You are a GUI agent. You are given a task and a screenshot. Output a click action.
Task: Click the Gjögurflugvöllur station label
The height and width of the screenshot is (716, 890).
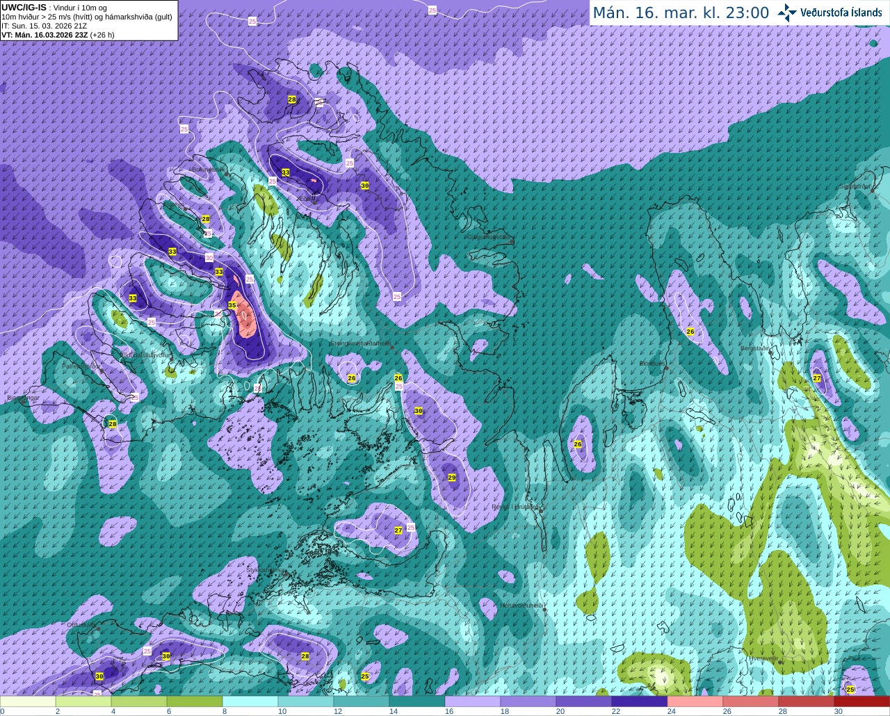coord(489,237)
